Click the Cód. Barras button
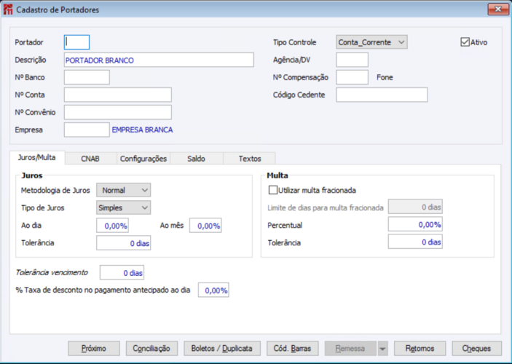The height and width of the screenshot is (364, 512). click(x=293, y=349)
